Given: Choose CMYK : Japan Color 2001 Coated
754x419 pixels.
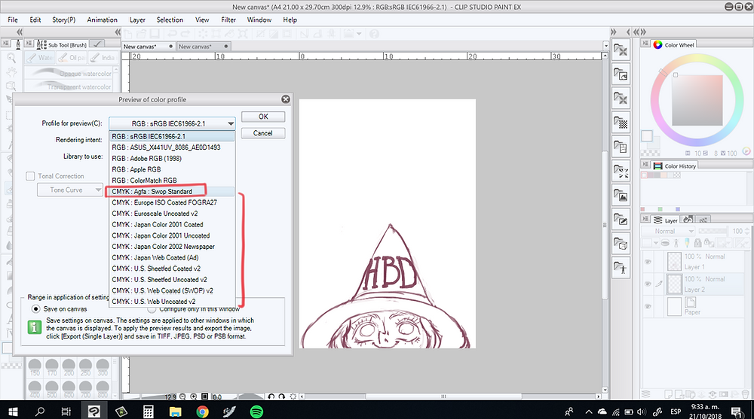Looking at the screenshot, I should click(172, 225).
